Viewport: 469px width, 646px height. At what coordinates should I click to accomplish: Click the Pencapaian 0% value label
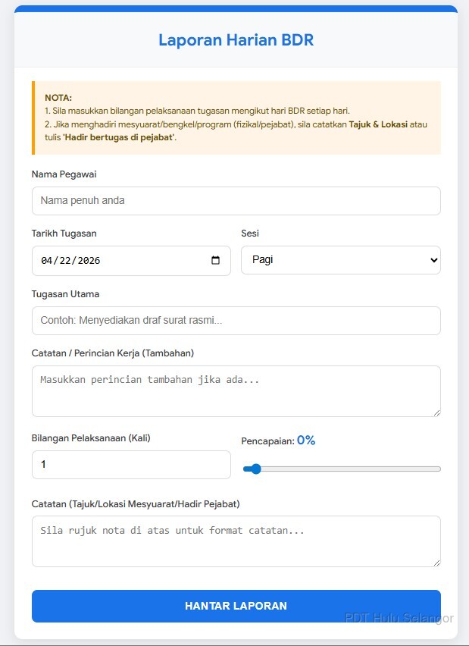tap(305, 441)
